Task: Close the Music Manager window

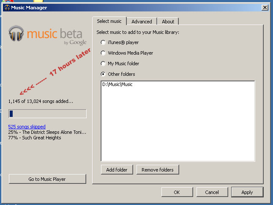Action: click(x=265, y=8)
